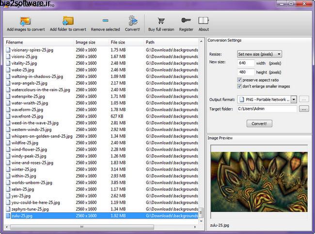Click the width input field showing 640
This screenshot has width=315, height=234.
coord(246,63)
